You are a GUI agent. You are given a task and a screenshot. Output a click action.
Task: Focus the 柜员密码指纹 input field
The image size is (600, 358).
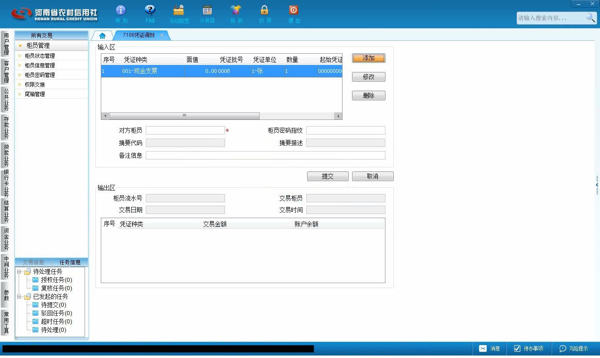pos(346,130)
